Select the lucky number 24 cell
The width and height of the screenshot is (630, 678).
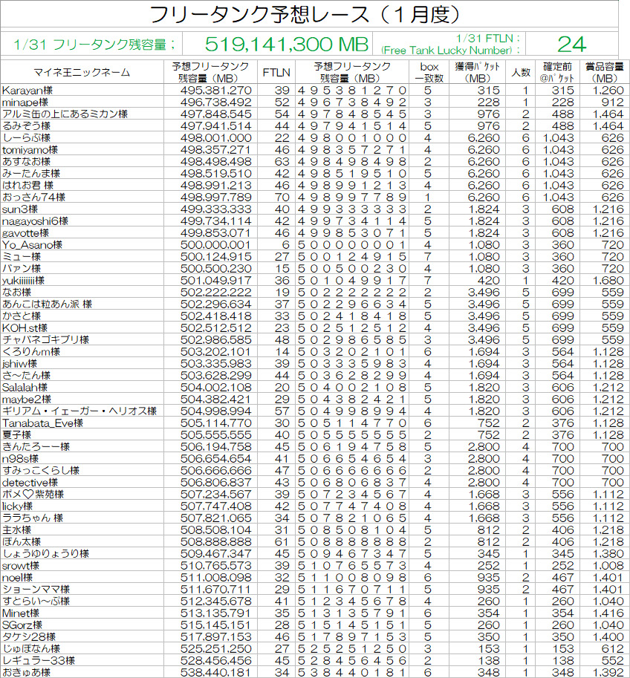572,44
